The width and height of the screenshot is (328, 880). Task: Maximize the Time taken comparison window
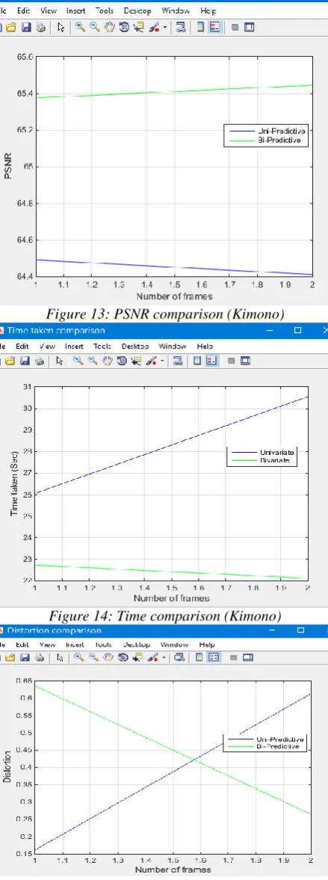pos(297,331)
